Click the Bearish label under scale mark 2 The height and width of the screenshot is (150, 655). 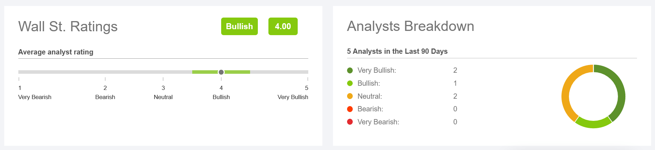pos(105,97)
